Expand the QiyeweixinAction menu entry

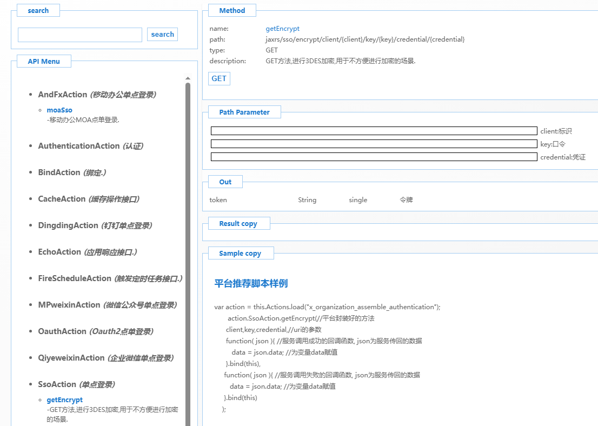[71, 358]
